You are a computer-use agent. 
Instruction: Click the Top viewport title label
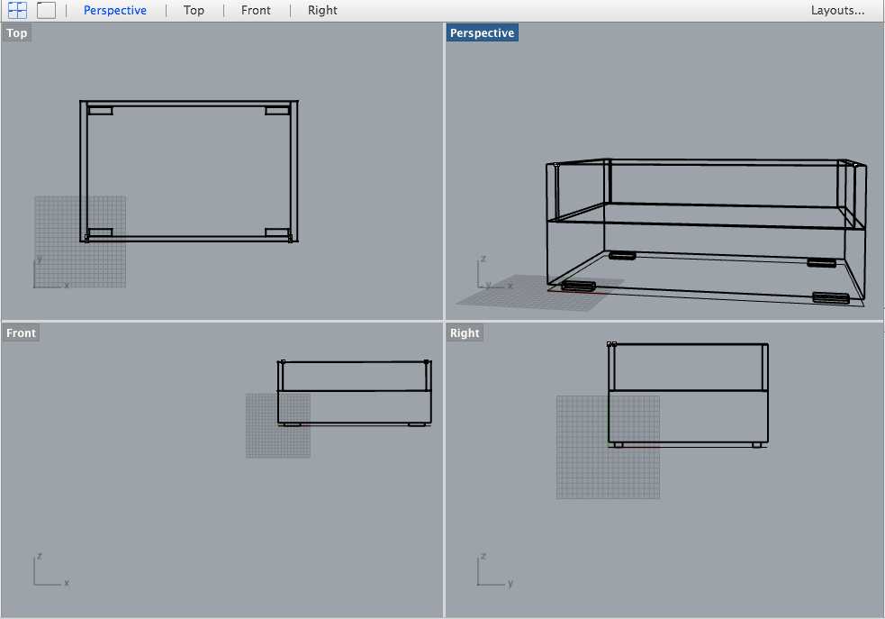click(x=17, y=32)
